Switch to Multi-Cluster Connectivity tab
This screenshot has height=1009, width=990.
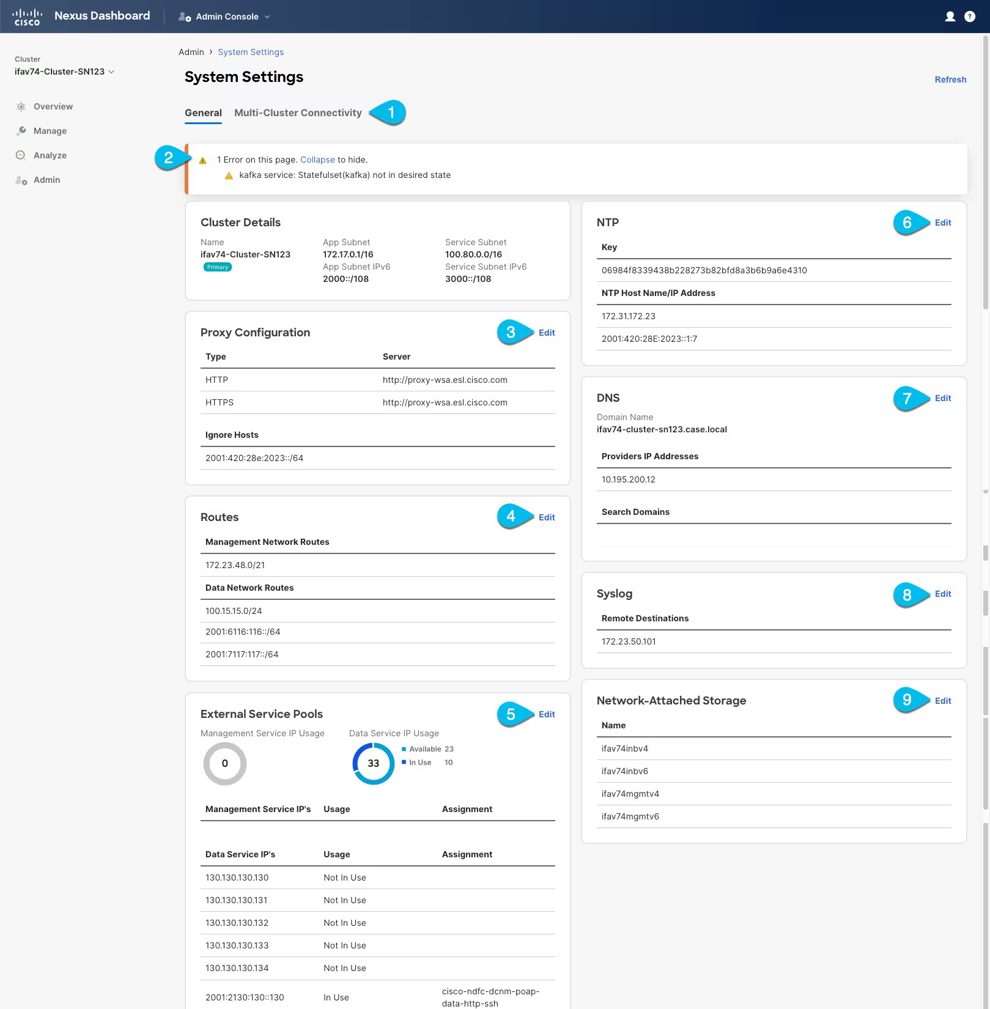coord(298,113)
